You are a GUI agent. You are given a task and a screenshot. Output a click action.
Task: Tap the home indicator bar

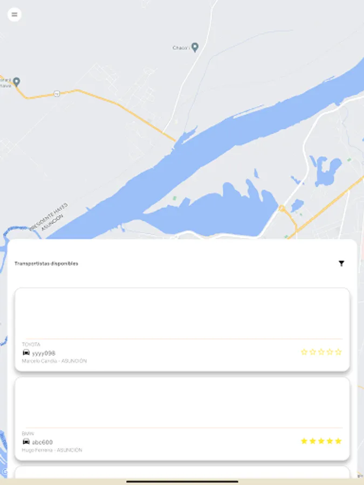click(x=182, y=481)
